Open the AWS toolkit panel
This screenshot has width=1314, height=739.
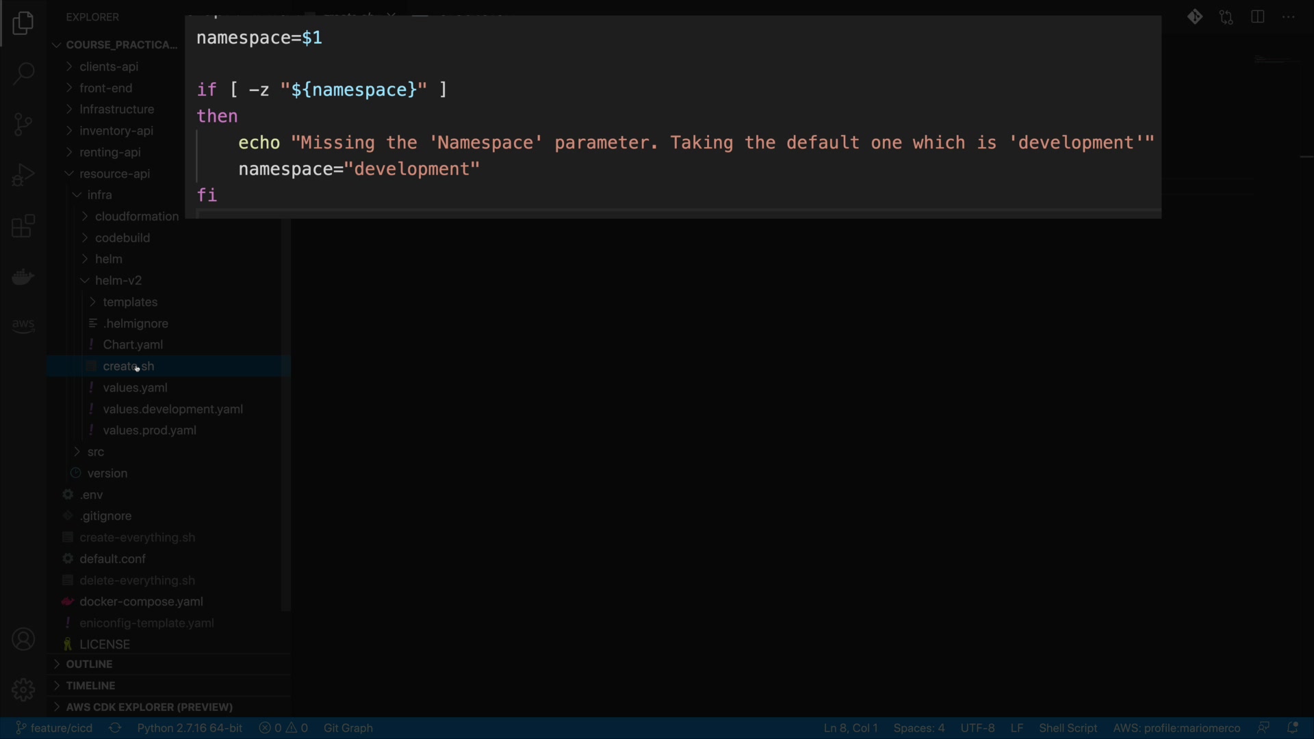tap(23, 326)
